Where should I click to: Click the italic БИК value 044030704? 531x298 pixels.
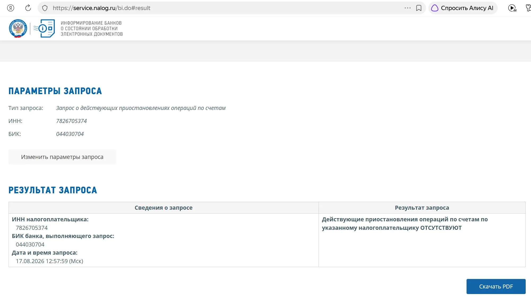point(70,134)
